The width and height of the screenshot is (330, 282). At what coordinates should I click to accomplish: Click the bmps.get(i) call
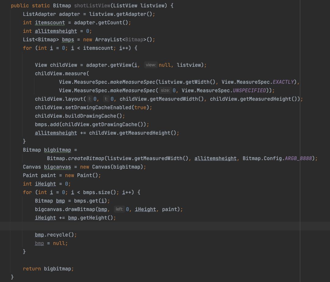[90, 201]
